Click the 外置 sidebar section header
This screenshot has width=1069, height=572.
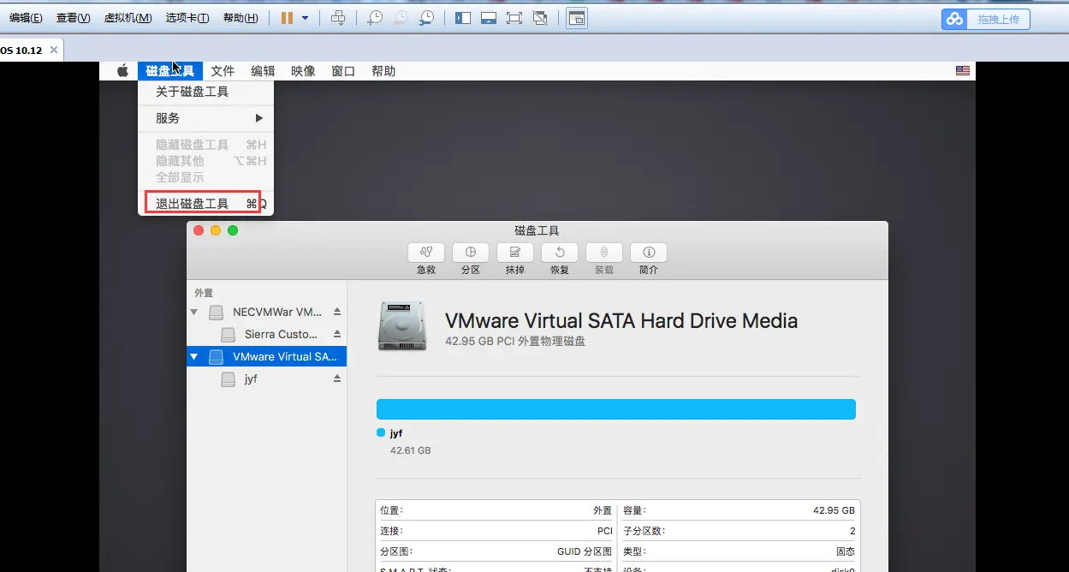pyautogui.click(x=204, y=293)
